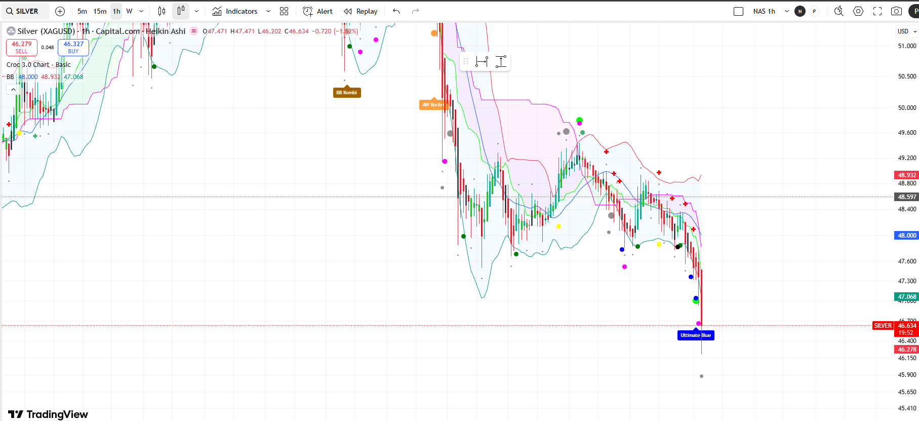Click the BUY 46.327 button
Image resolution: width=919 pixels, height=421 pixels.
73,48
